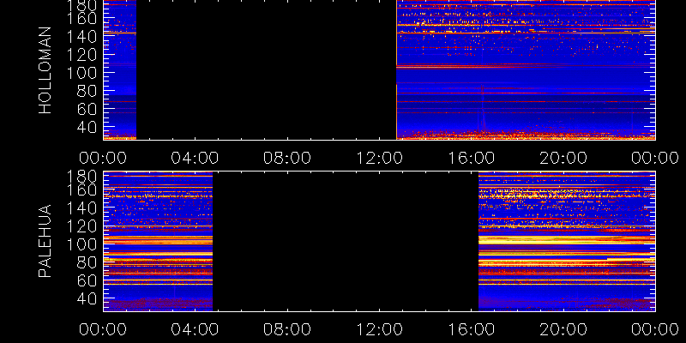
Task: Click the ending 00:00 label under HOLLOMAN plot
Action: pyautogui.click(x=655, y=158)
